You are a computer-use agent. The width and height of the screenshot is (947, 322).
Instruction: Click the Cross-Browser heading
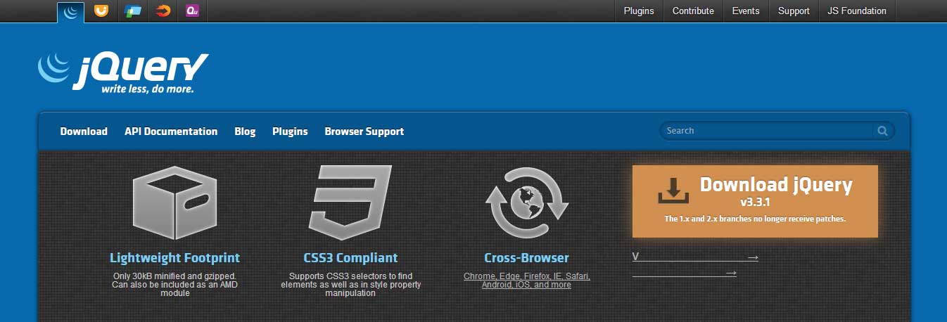pos(526,258)
